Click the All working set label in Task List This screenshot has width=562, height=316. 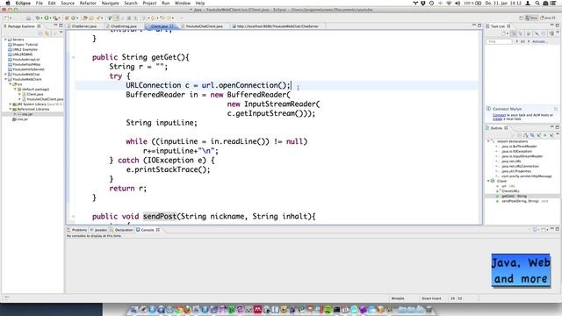(x=522, y=41)
